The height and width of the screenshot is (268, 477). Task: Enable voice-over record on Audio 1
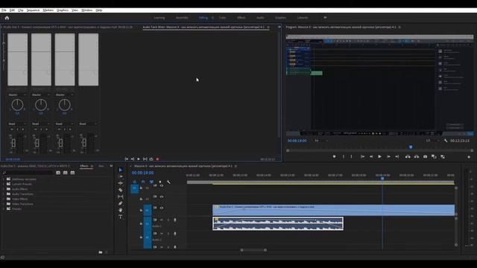175,220
